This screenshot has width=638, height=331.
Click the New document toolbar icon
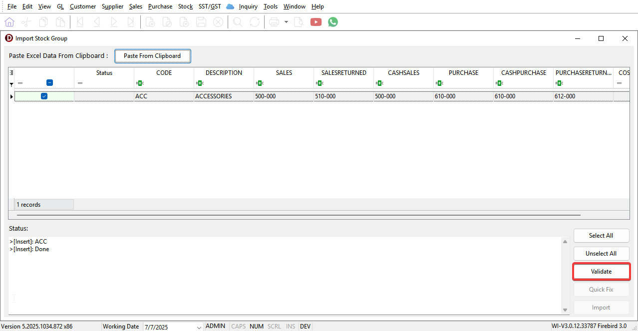(150, 22)
